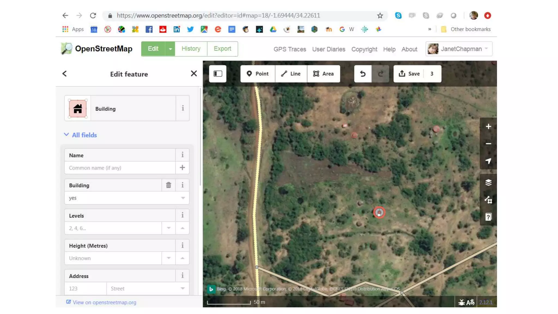Open the Export tab
Image resolution: width=558 pixels, height=314 pixels.
[222, 49]
